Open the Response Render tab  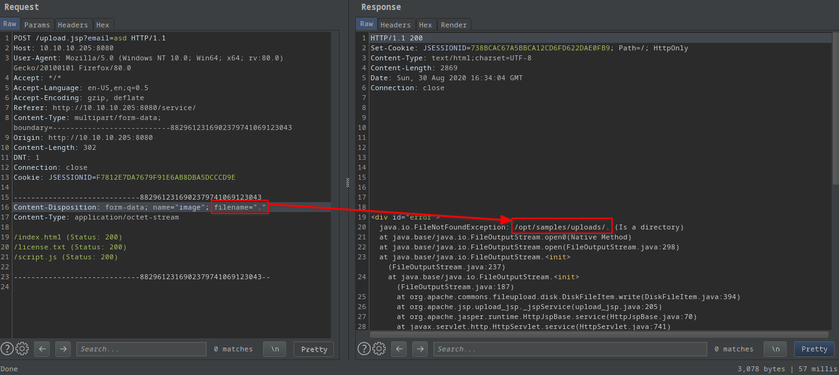point(453,25)
